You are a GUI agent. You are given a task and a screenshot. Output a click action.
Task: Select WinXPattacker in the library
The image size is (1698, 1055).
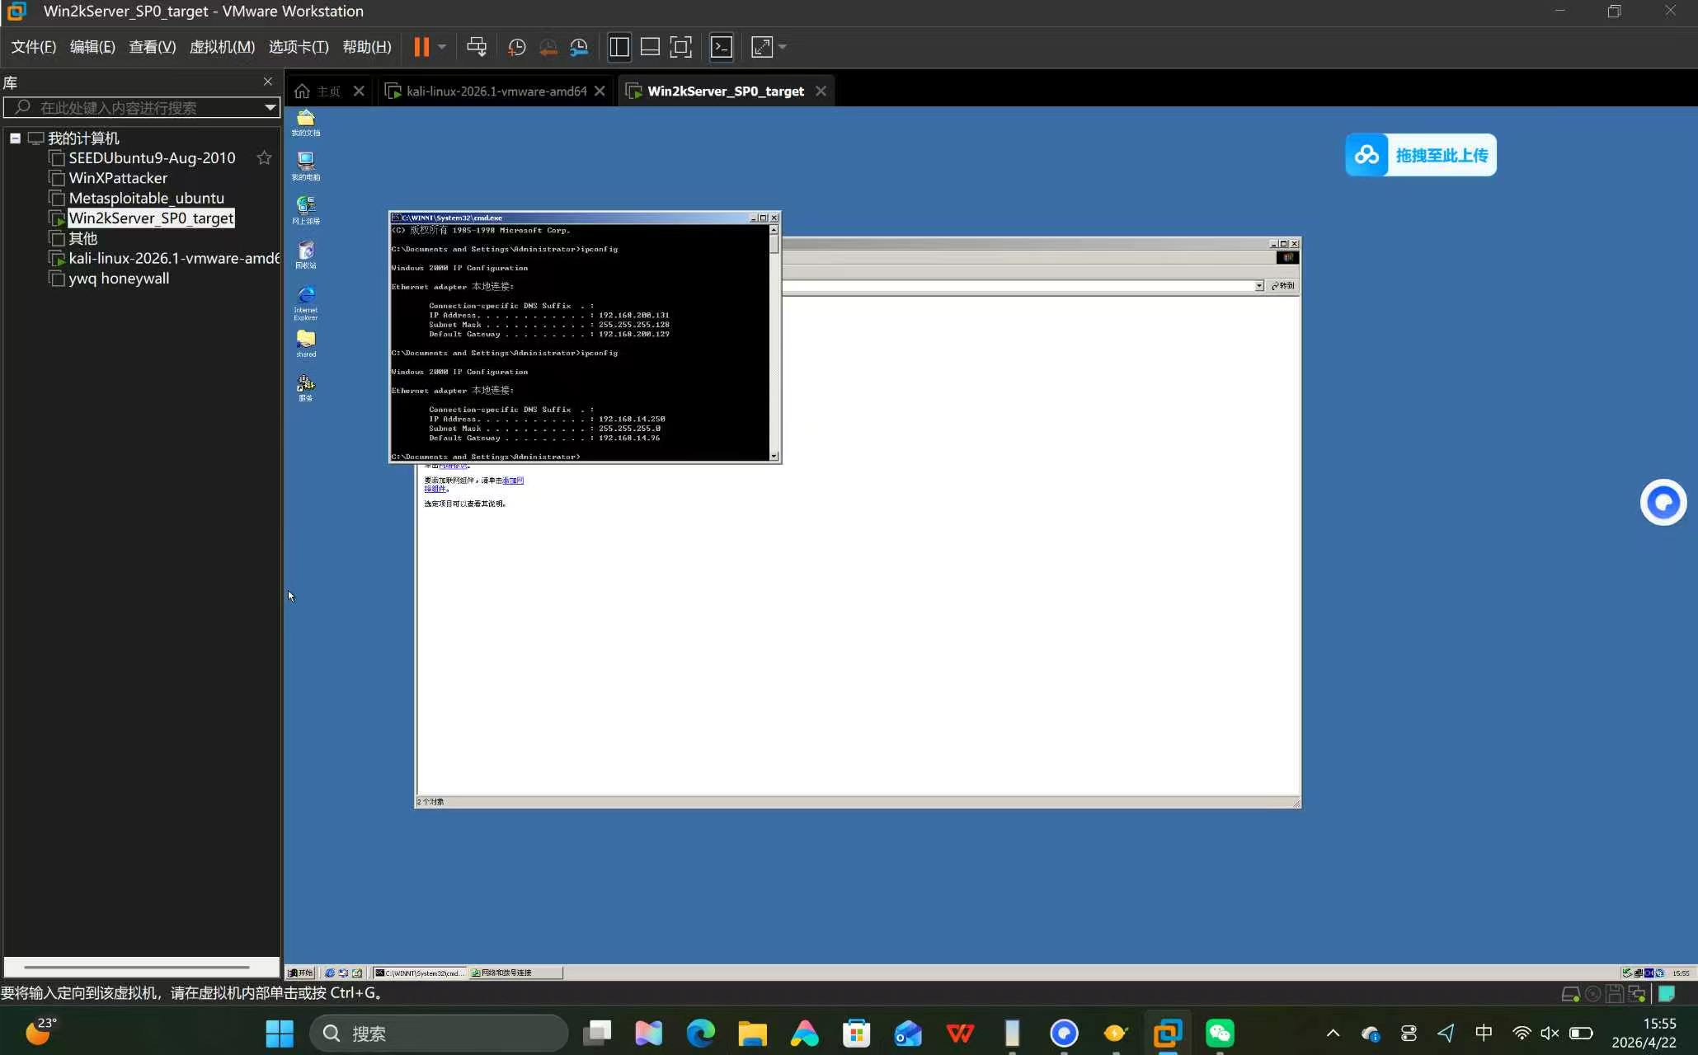pos(118,178)
